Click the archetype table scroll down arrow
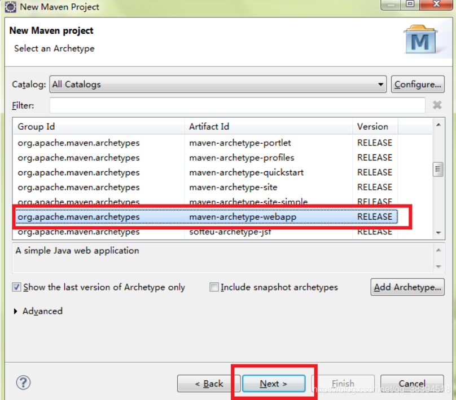The width and height of the screenshot is (456, 400). [x=439, y=233]
